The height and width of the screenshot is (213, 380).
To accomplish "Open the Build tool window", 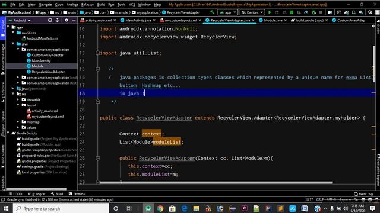I will 57,194.
